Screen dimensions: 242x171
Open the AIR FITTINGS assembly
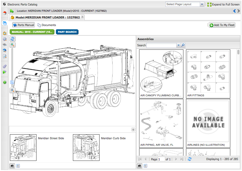pos(208,74)
